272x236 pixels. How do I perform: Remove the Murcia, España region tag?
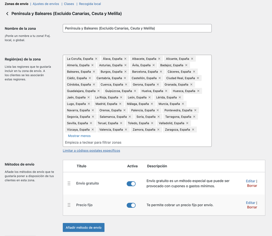tap(183, 104)
